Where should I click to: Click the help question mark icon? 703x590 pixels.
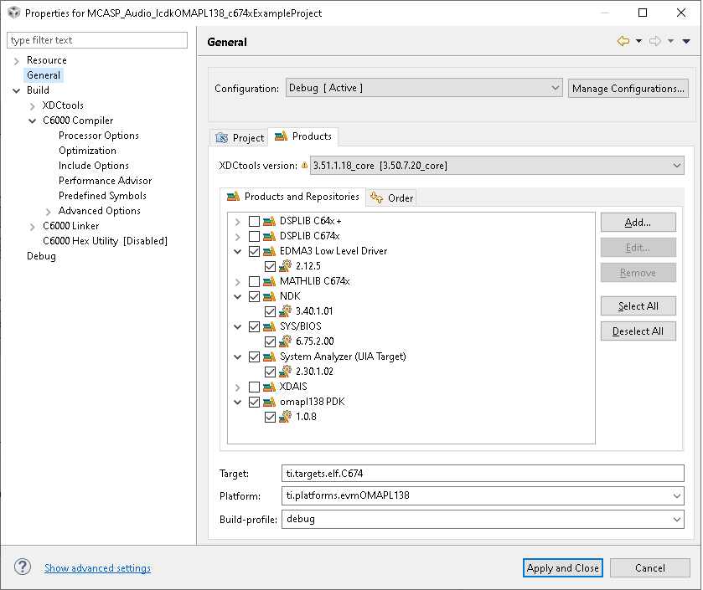click(23, 567)
